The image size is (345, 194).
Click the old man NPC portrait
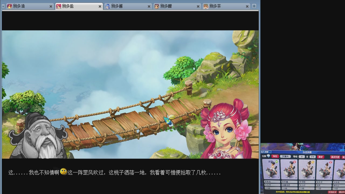click(x=38, y=136)
